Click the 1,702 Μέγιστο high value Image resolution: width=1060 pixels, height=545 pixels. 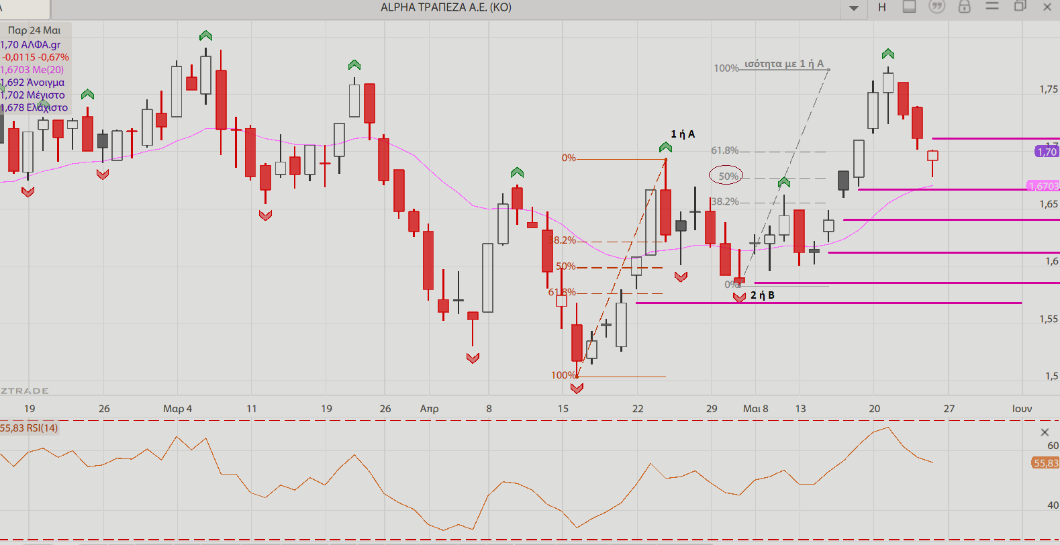click(33, 95)
